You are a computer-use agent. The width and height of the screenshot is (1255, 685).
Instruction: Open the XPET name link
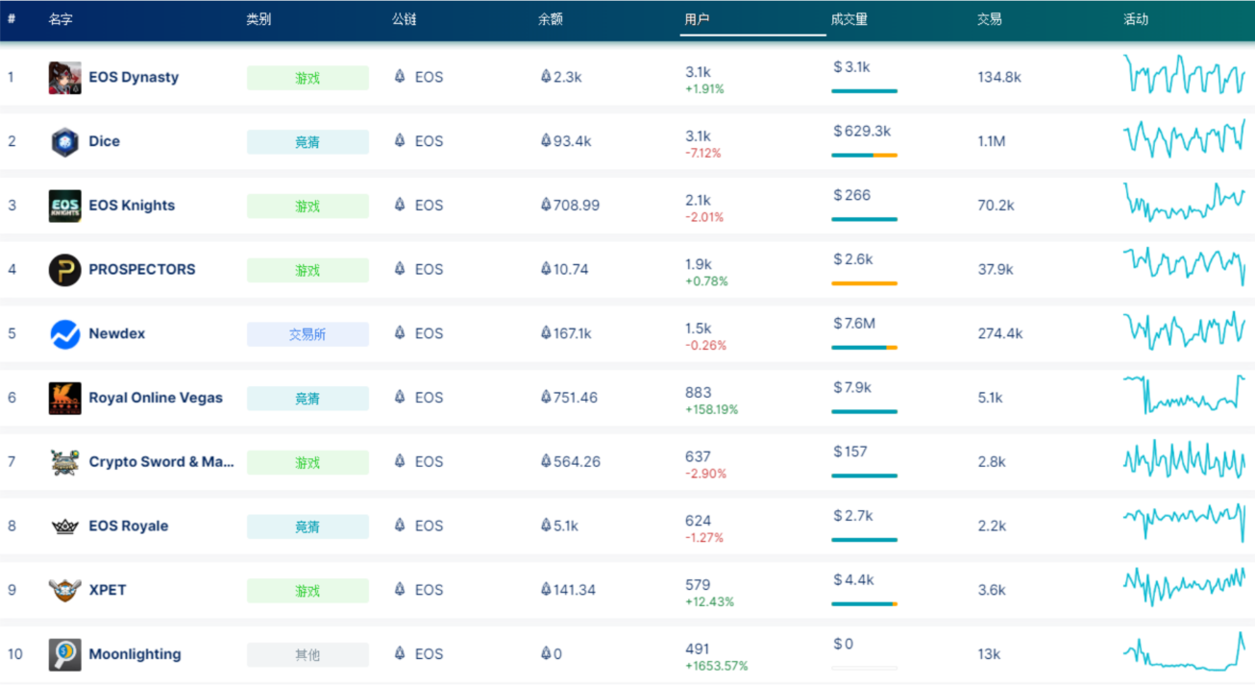[108, 590]
